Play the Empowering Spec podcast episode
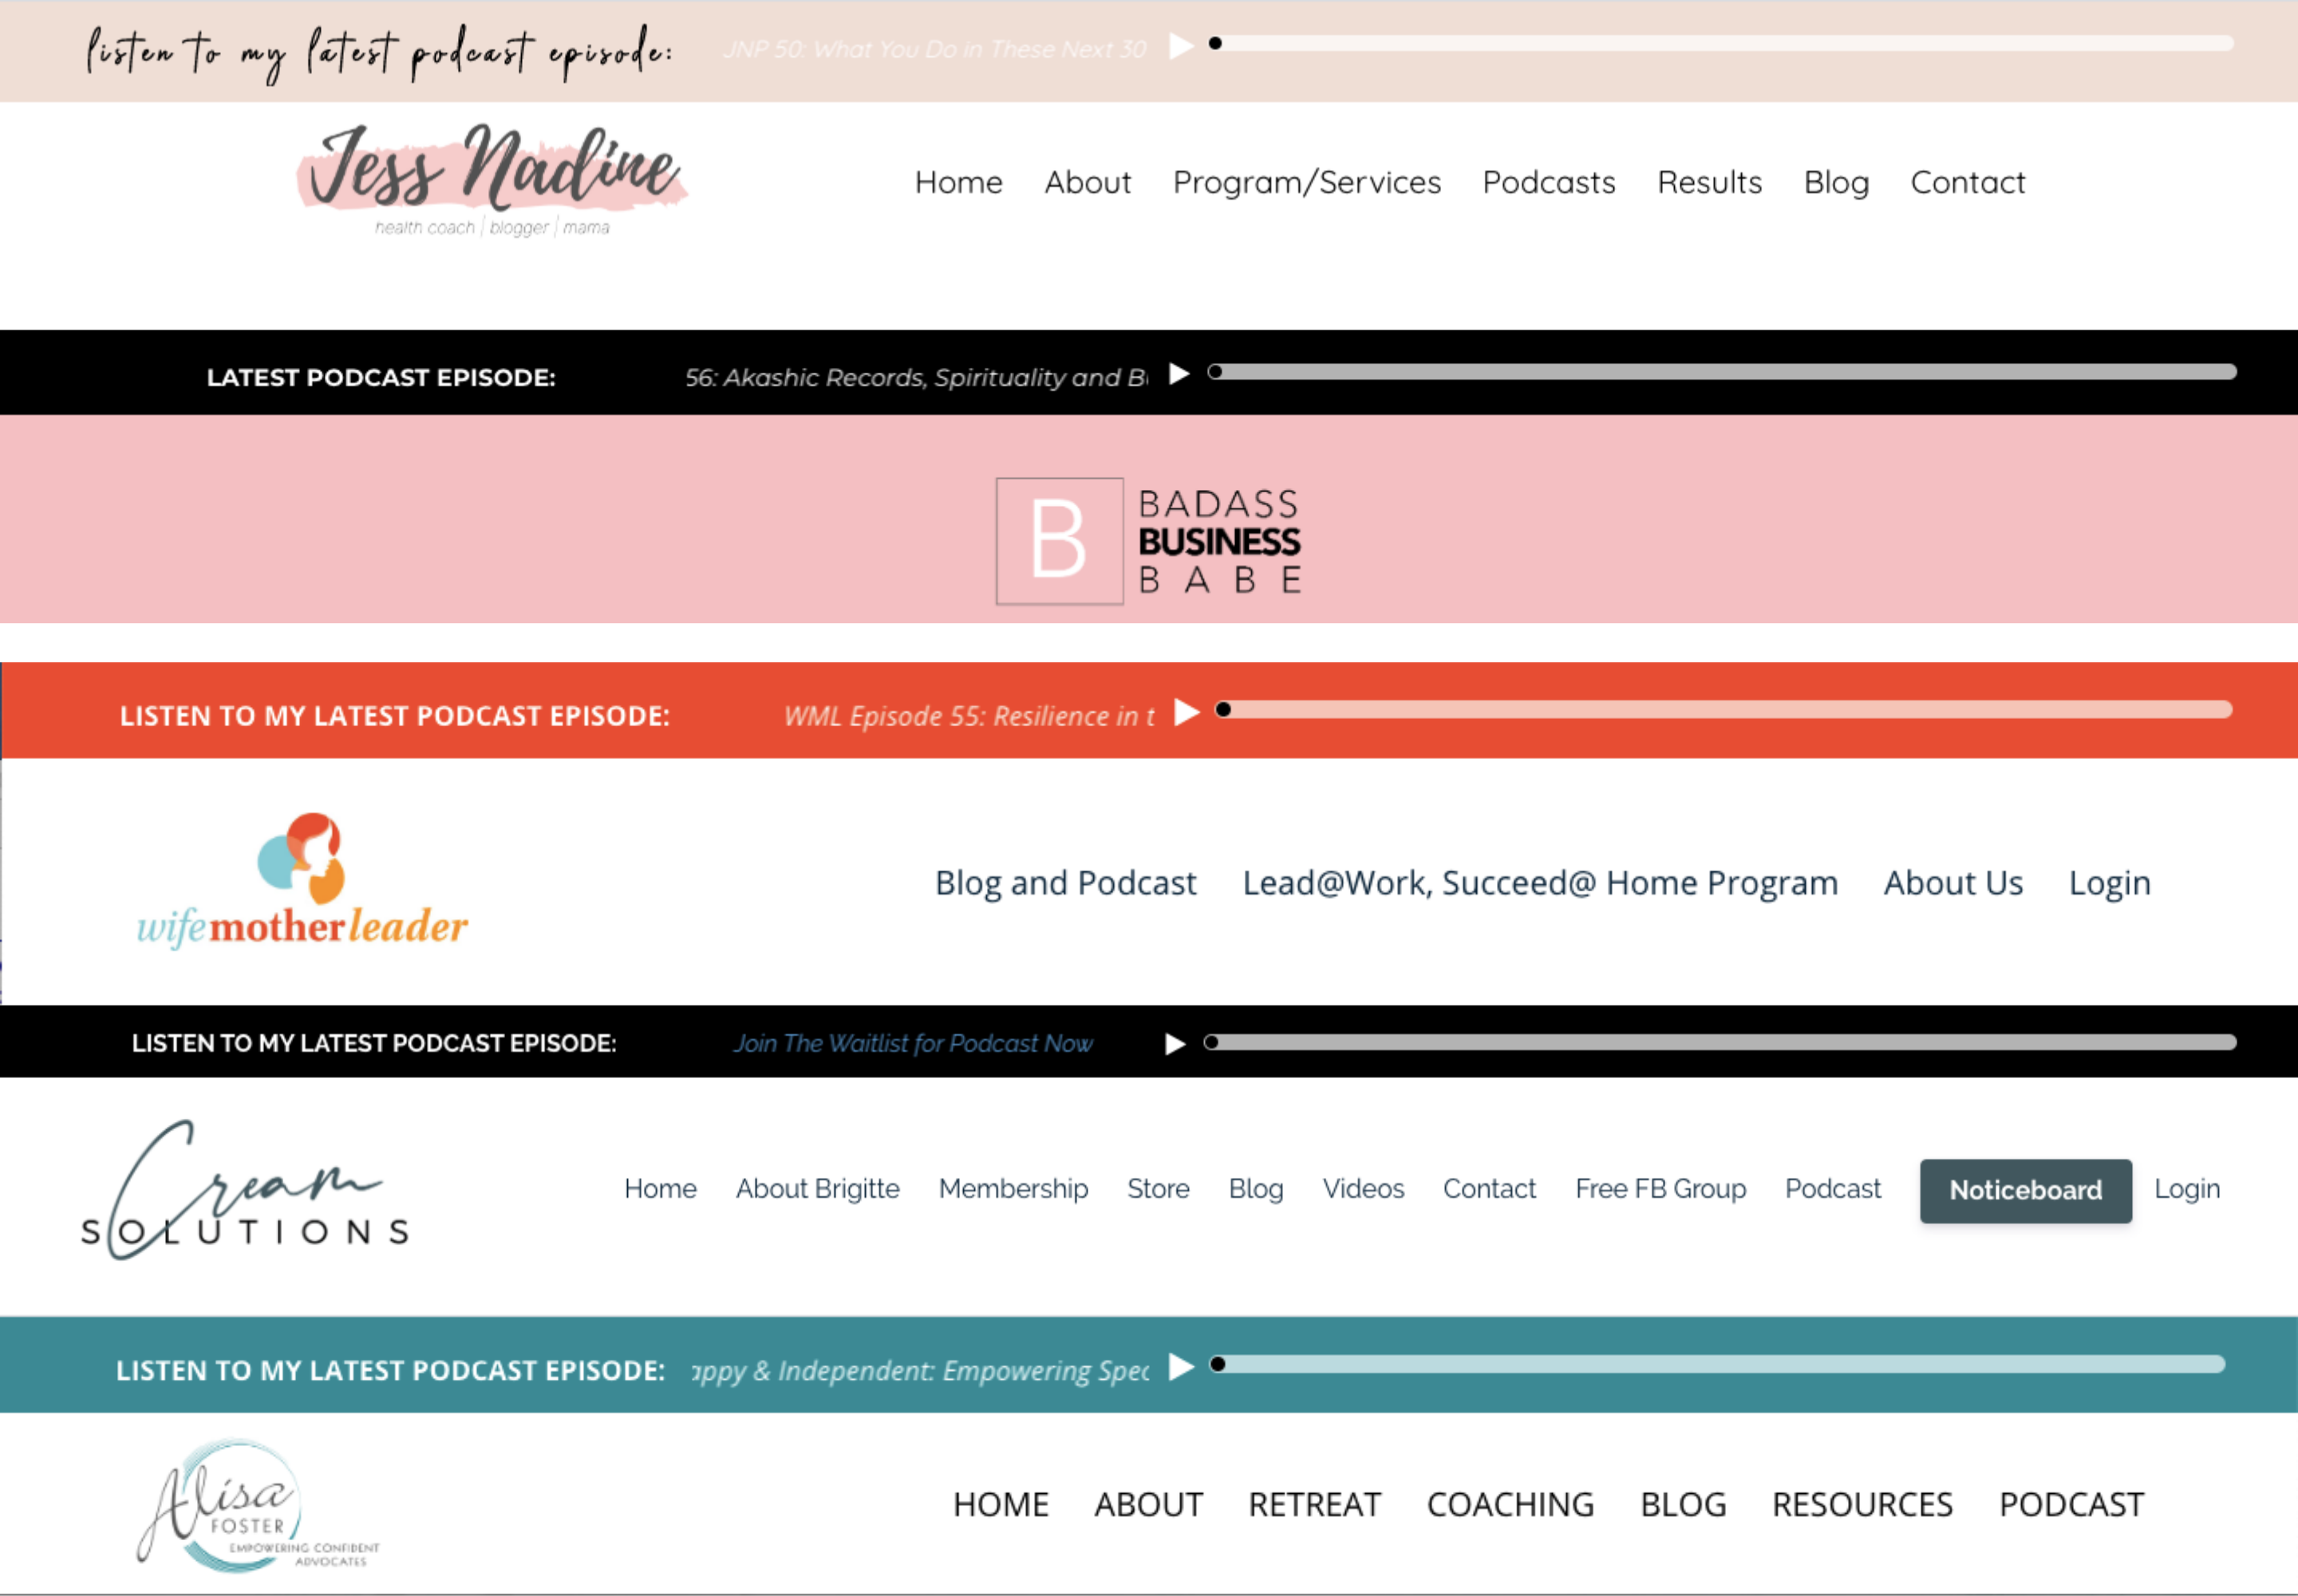The image size is (2298, 1596). (1182, 1367)
